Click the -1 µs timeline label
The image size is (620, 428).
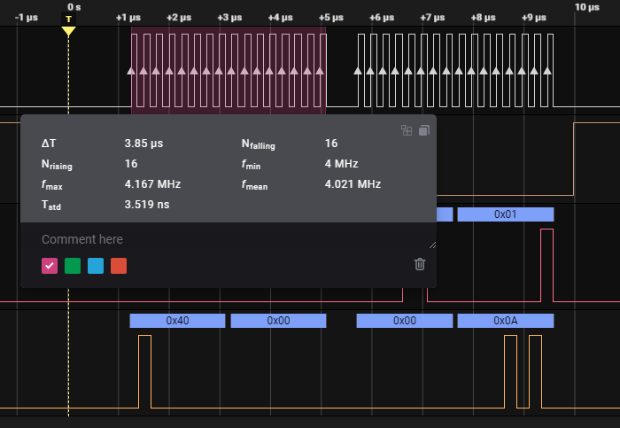click(x=27, y=18)
